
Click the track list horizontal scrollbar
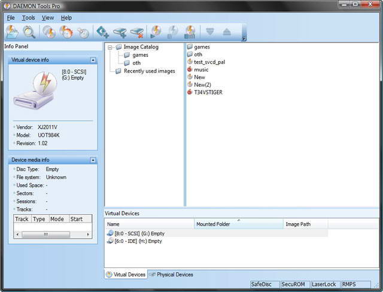(x=53, y=235)
